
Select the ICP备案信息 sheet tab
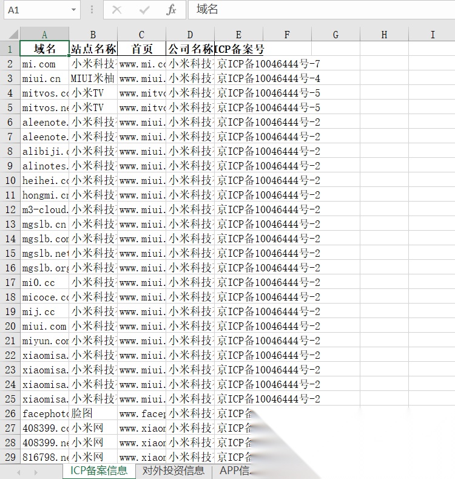coord(99,471)
